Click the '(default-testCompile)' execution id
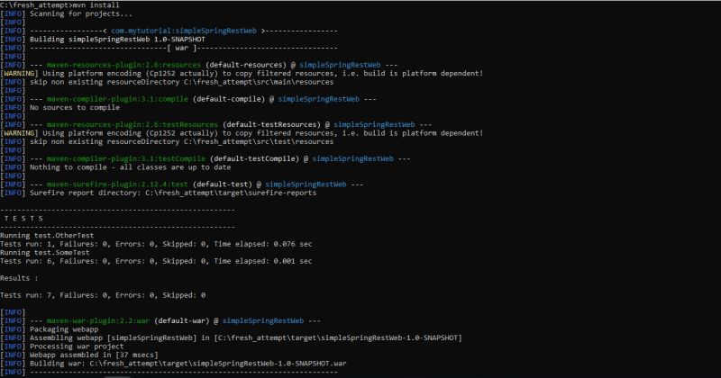This screenshot has height=378, width=721. (254, 158)
